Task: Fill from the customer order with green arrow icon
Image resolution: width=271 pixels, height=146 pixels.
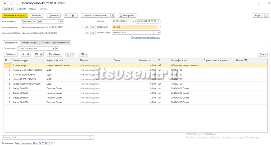Action: coord(93,33)
